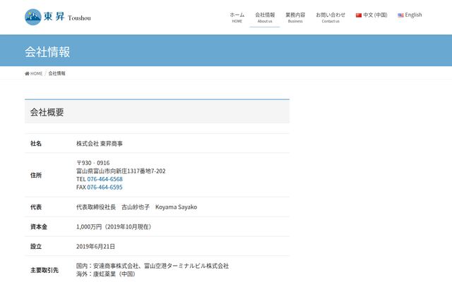Click the 社名 row label

click(x=36, y=143)
